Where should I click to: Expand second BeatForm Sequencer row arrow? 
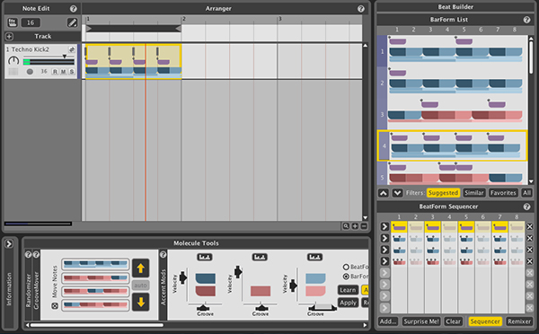384,238
